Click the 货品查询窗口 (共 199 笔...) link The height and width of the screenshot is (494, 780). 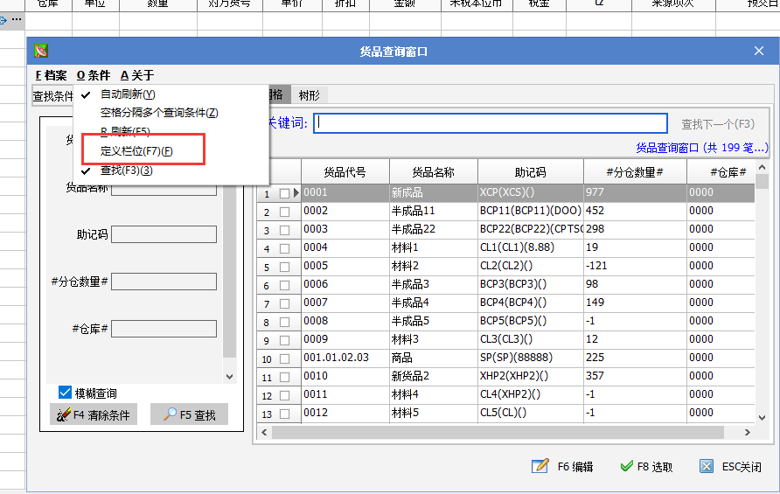click(x=701, y=148)
